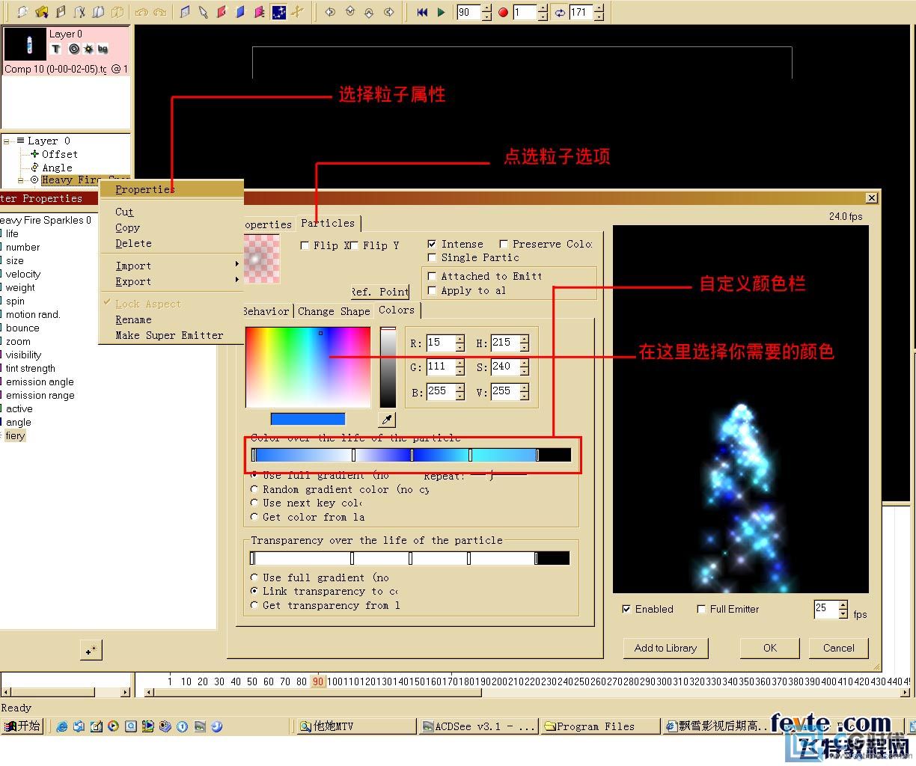Adjust the preview fps spinner arrows

843,609
